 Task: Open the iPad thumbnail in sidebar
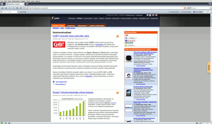point(129,93)
